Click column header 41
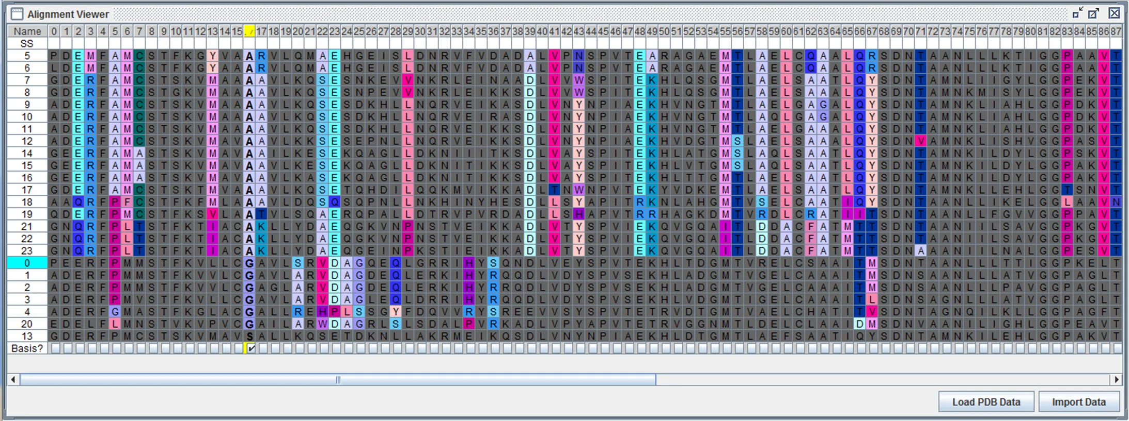Viewport: 1129px width, 421px height. click(554, 31)
